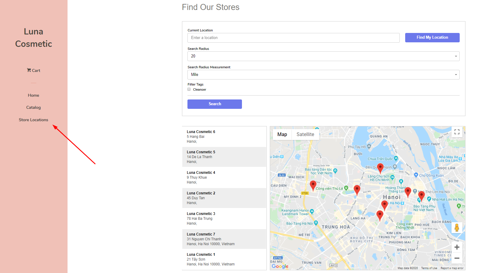
Task: Open the Catalog page
Action: pyautogui.click(x=34, y=107)
